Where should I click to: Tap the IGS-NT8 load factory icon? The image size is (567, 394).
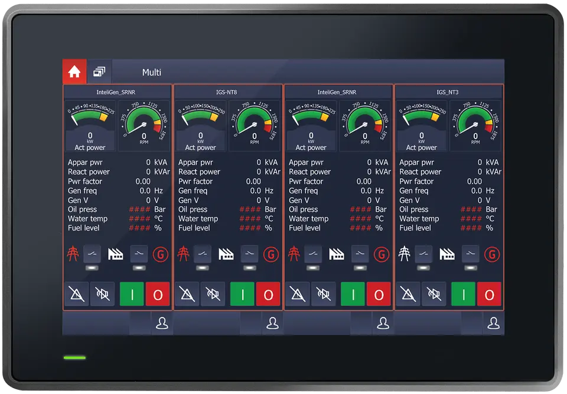click(226, 254)
